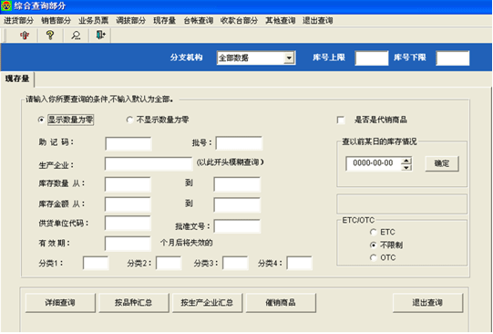Viewport: 493px width, 334px height.
Task: Click the red pin toolbar icon
Action: tap(25, 35)
